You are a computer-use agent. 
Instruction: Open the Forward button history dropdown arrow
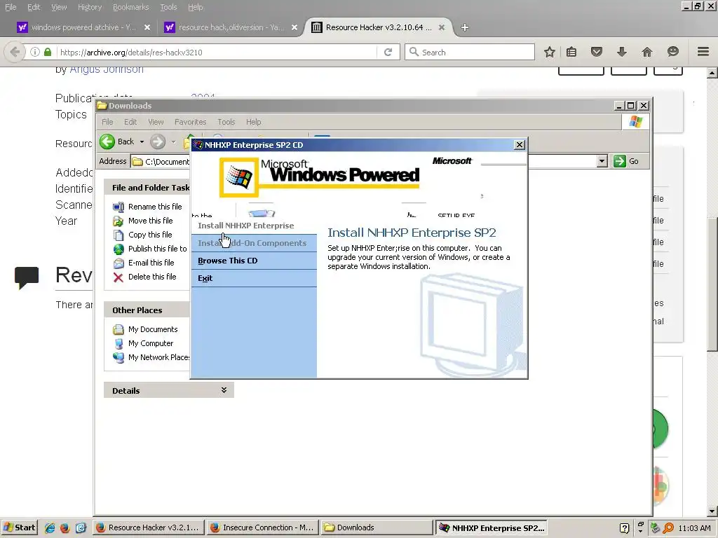coord(174,142)
